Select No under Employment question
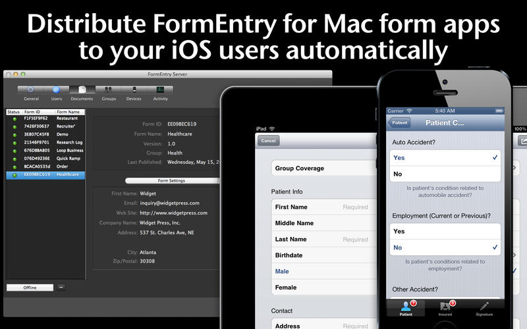Screen dimensions: 527x329 445,247
